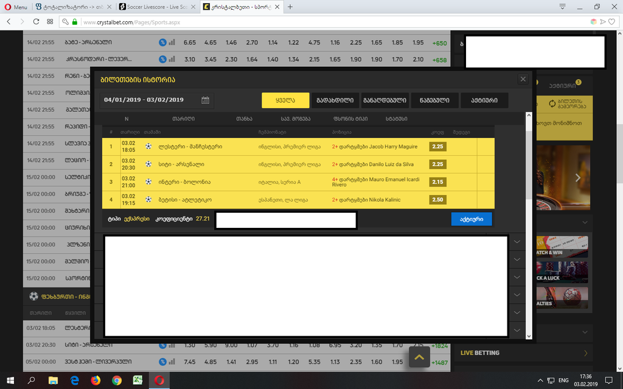This screenshot has height=389, width=623.
Task: Go back with the browser back arrow
Action: point(9,22)
